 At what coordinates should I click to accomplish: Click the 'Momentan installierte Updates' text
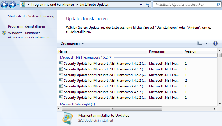(x=104, y=115)
